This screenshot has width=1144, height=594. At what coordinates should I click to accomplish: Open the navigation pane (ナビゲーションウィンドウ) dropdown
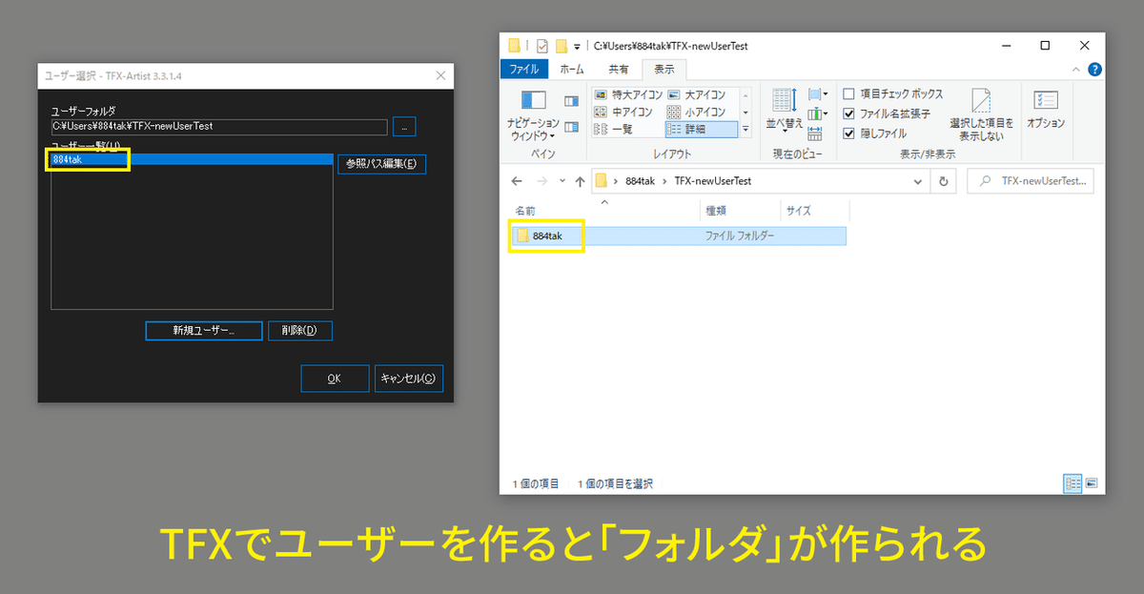pos(533,114)
